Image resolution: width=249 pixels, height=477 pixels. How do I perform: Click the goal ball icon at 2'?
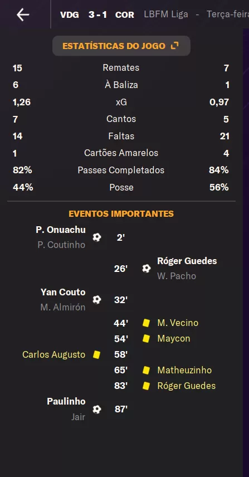click(x=97, y=237)
